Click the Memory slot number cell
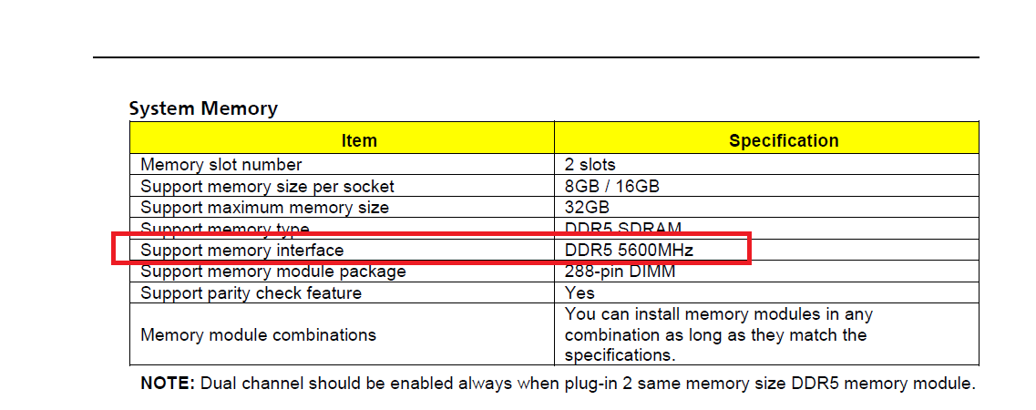Image resolution: width=1036 pixels, height=410 pixels. [221, 164]
